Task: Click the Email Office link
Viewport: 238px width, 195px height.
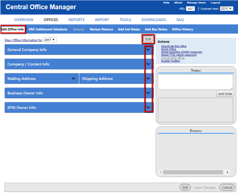Action: click(168, 49)
